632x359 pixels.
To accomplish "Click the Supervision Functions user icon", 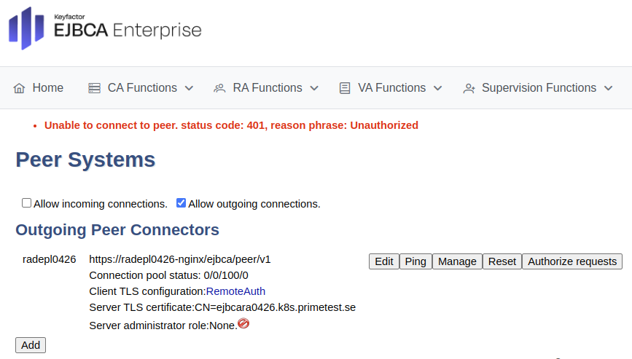I will point(469,88).
